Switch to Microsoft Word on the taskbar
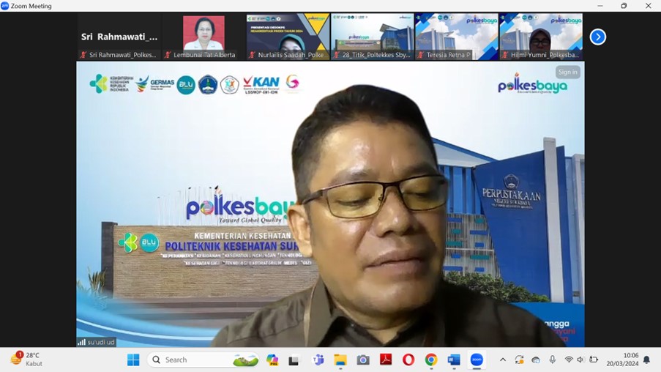This screenshot has width=661, height=372. pyautogui.click(x=454, y=360)
